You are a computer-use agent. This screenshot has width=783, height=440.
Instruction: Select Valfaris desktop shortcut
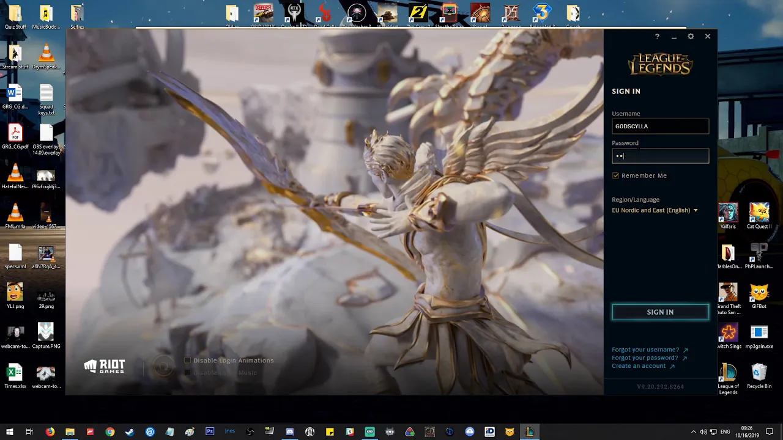point(728,216)
